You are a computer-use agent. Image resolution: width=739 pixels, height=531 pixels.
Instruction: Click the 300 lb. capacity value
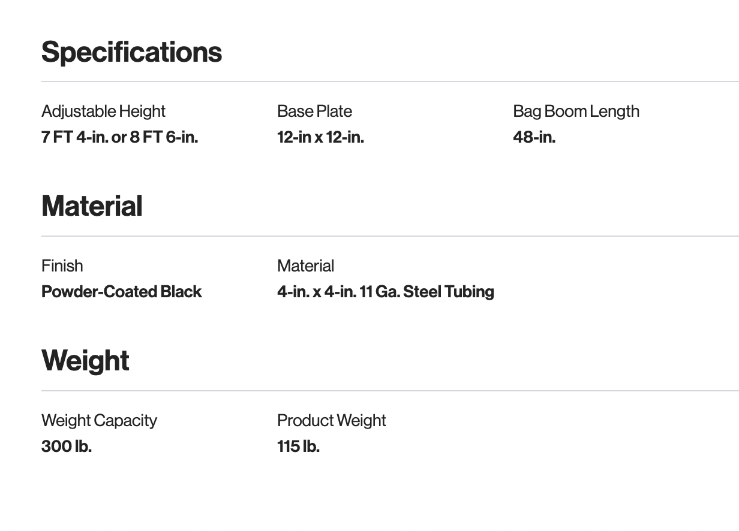point(67,446)
